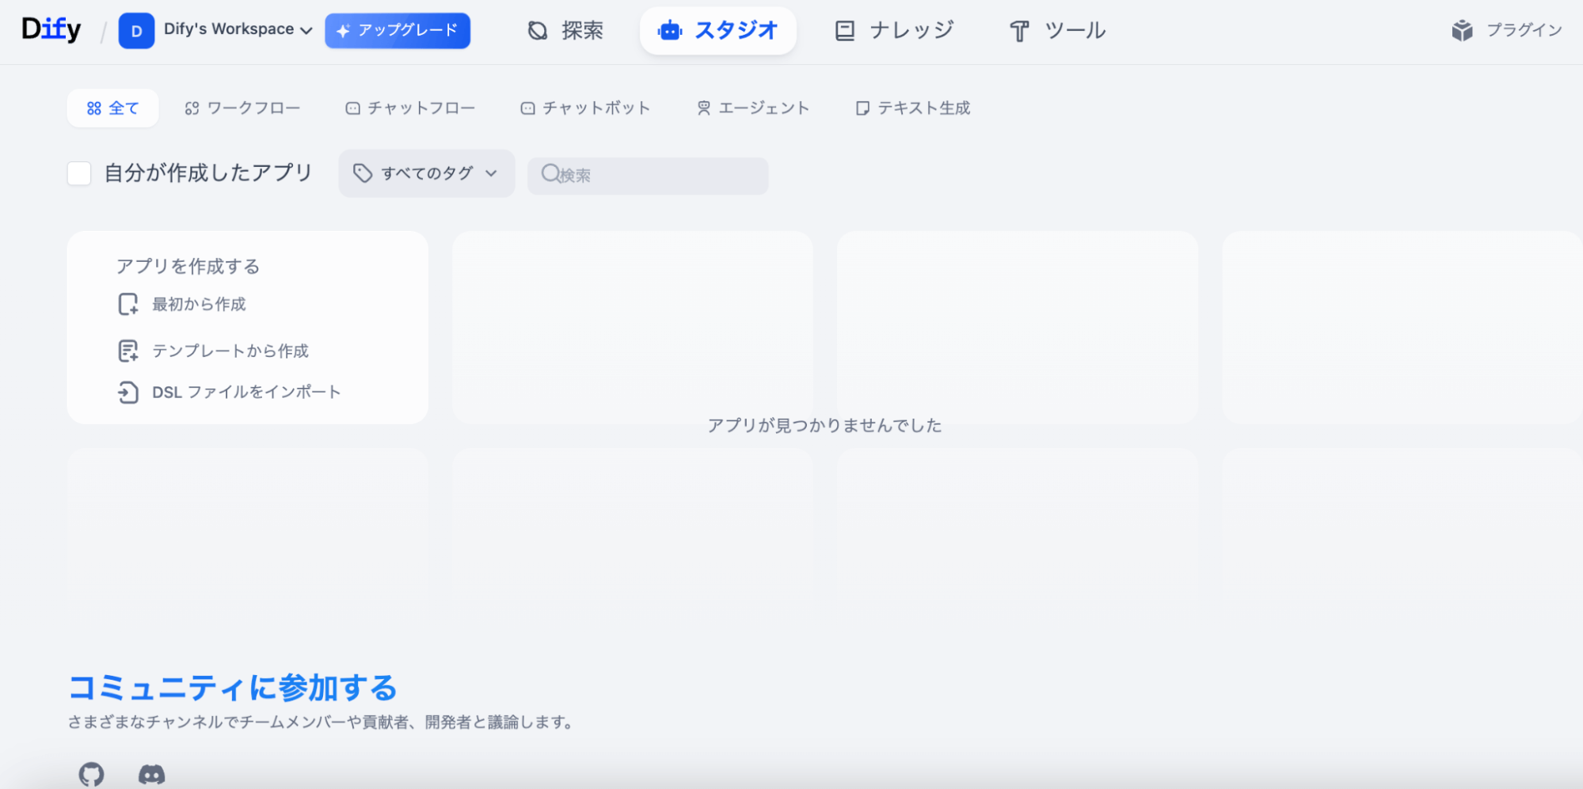
Task: Select the 全て filter tab
Action: pos(112,108)
